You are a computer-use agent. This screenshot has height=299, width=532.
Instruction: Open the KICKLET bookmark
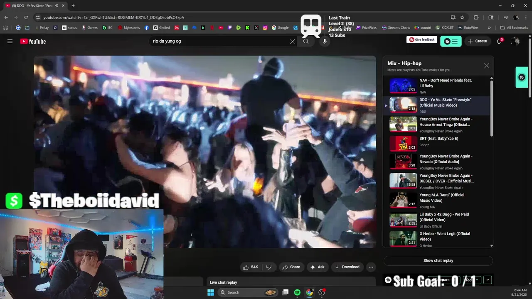click(444, 28)
